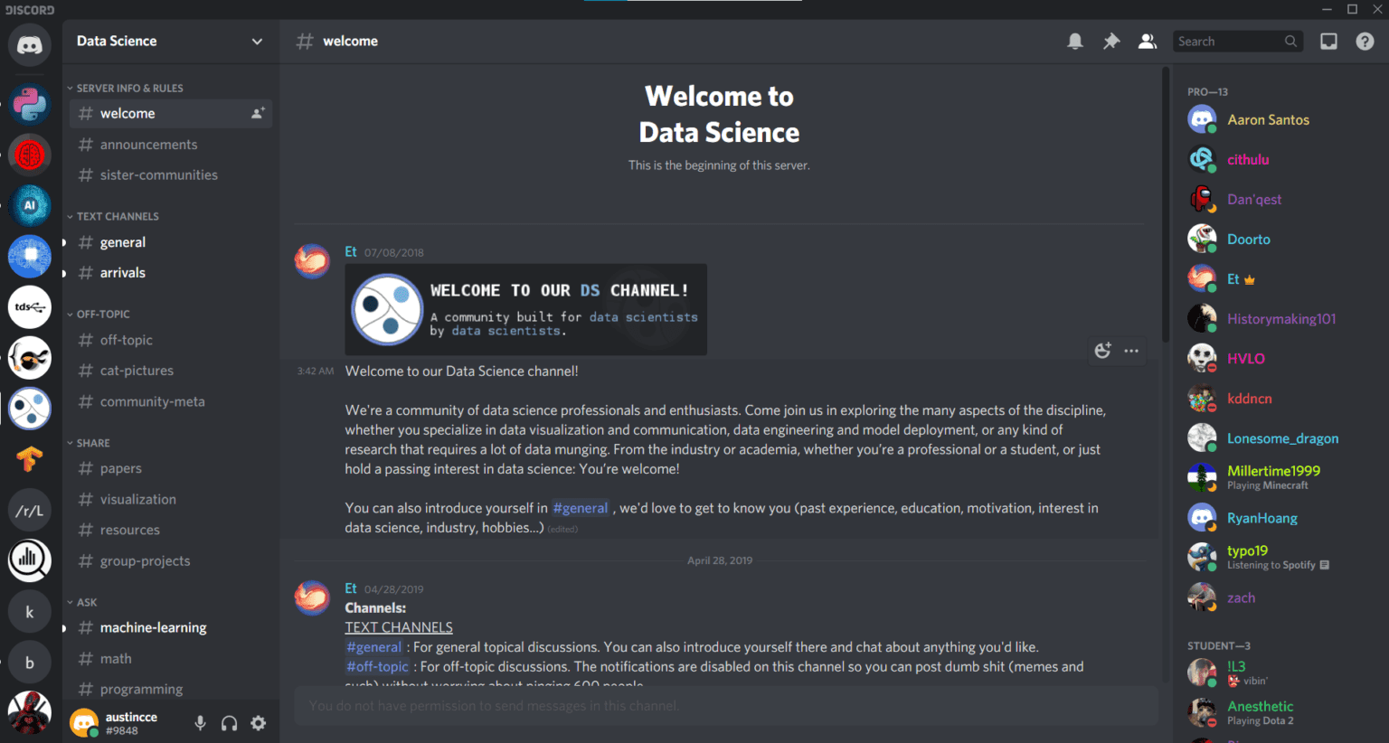Open the #cat-pictures channel
This screenshot has height=743, width=1389.
point(137,370)
